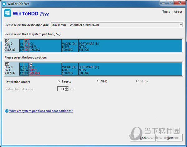Open link about system and boot partitions
This screenshot has width=187, height=147.
tap(41, 111)
